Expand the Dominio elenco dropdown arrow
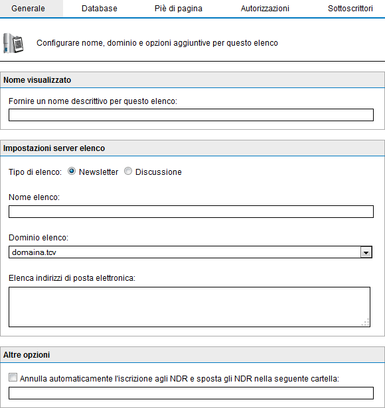Screen dimensions: 385x408 (366, 252)
